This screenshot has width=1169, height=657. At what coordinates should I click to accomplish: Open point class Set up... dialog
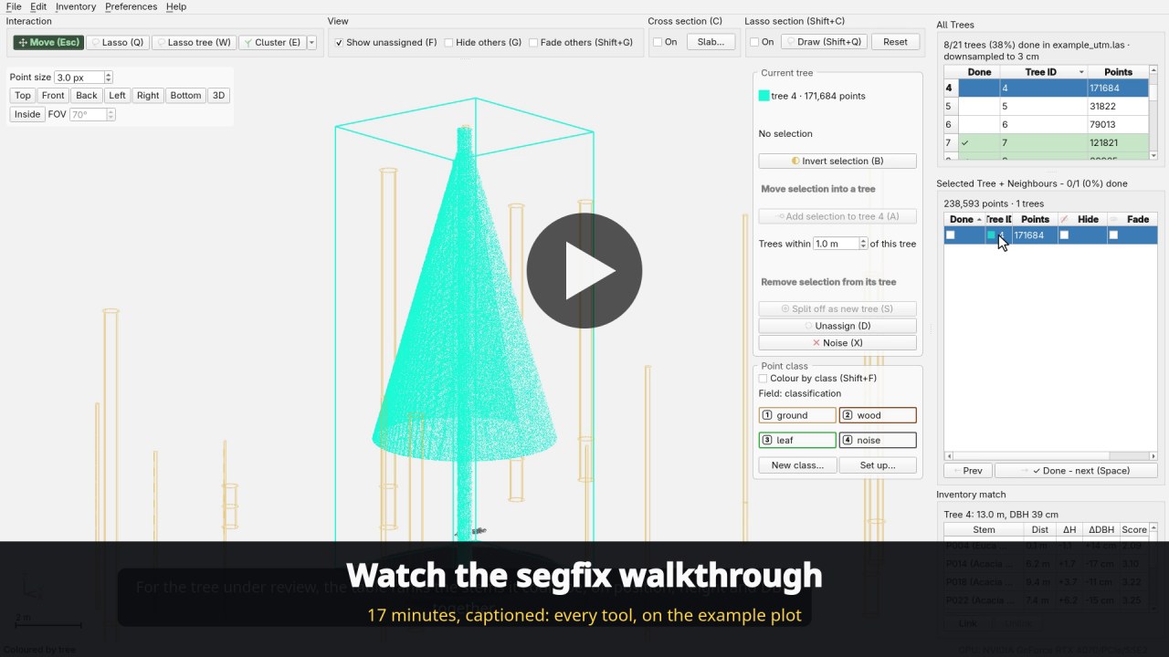click(878, 465)
